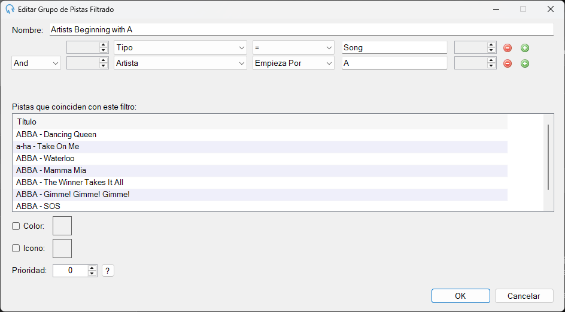Add a rule after the Tipo row

click(x=525, y=48)
